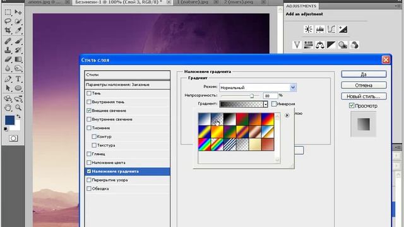
Task: Add Channel Mixer adjustment
Action: point(354,45)
